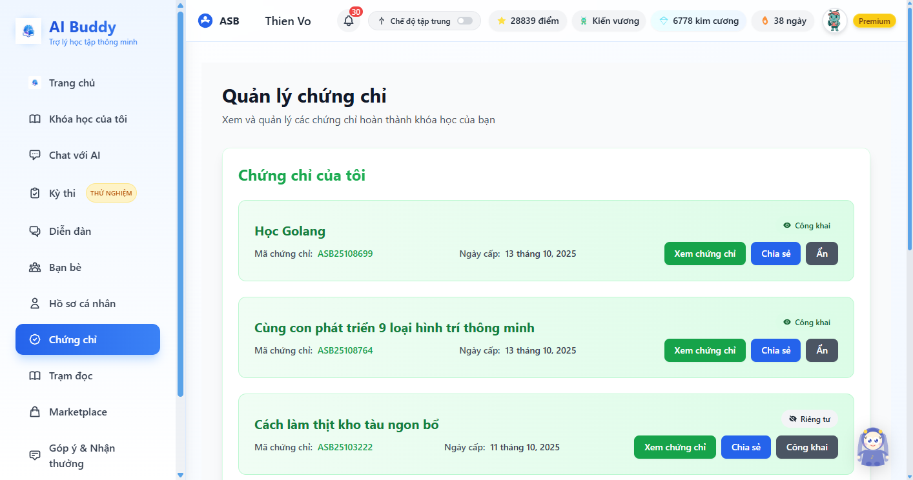
Task: Chia sẻ the Học Golang certificate
Action: point(776,254)
